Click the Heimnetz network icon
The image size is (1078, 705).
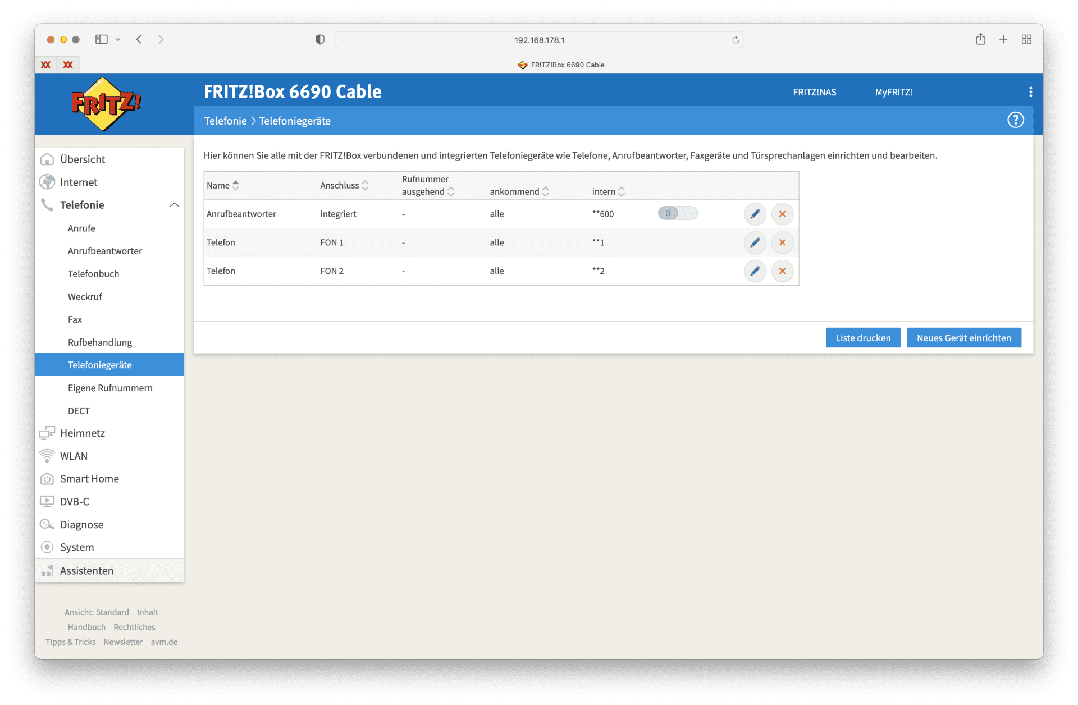pos(47,433)
